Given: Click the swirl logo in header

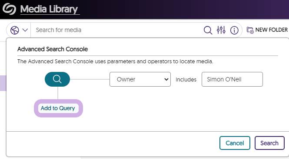Looking at the screenshot, I should [x=9, y=9].
